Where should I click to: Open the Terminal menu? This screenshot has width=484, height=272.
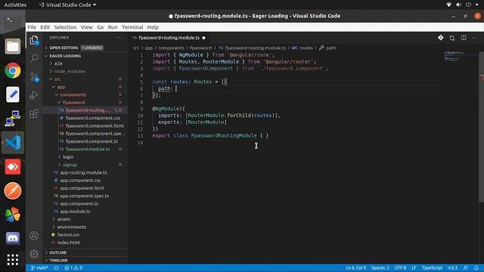[x=132, y=27]
